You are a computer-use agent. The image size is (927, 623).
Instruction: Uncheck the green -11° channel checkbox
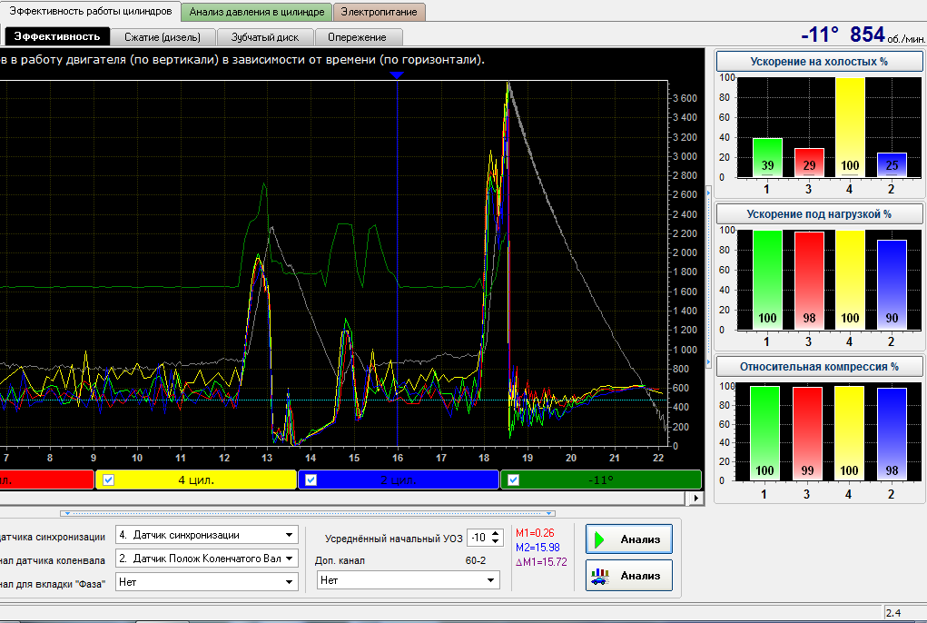pyautogui.click(x=513, y=480)
